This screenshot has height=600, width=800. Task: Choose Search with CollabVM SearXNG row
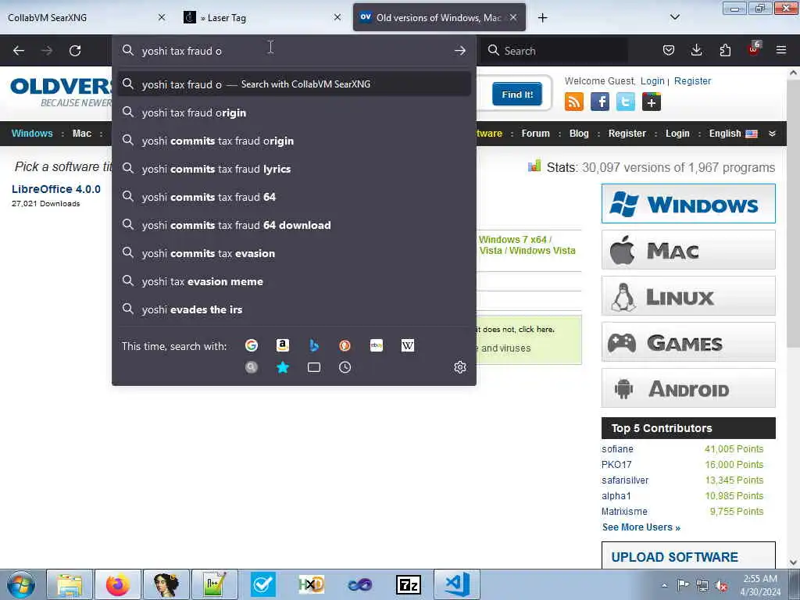tap(294, 84)
